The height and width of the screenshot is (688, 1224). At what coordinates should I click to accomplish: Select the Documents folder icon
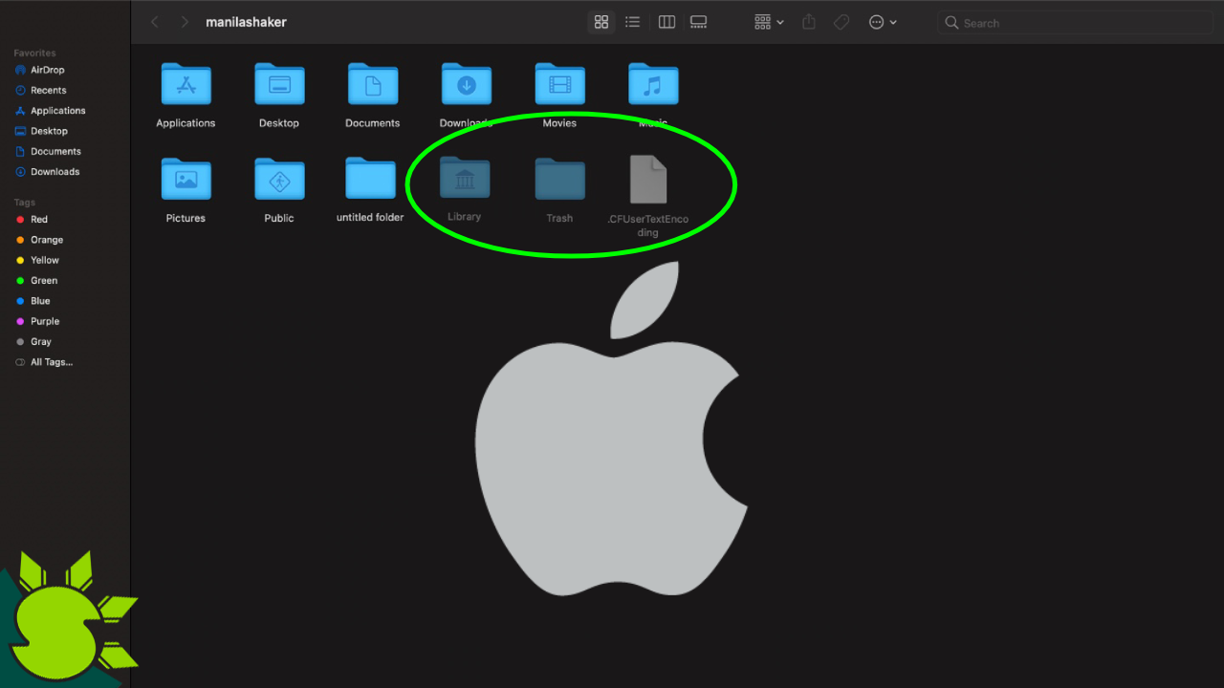click(x=373, y=85)
